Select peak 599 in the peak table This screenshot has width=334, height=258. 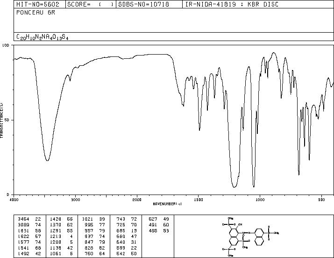coord(121,248)
